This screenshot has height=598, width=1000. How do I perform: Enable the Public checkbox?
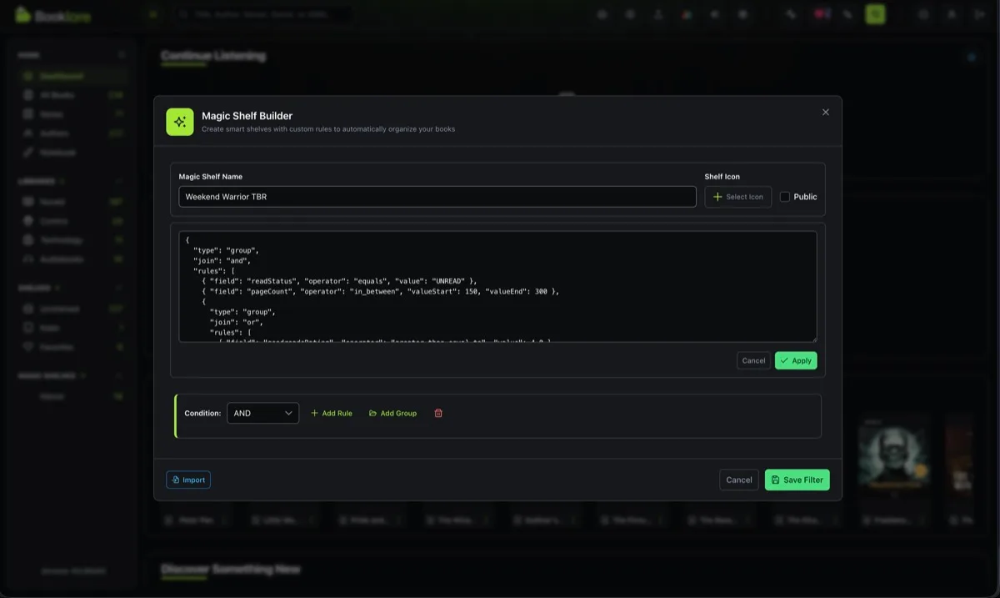785,197
